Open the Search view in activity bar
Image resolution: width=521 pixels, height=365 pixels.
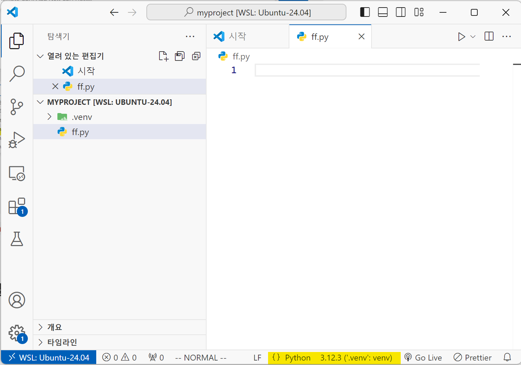(17, 74)
